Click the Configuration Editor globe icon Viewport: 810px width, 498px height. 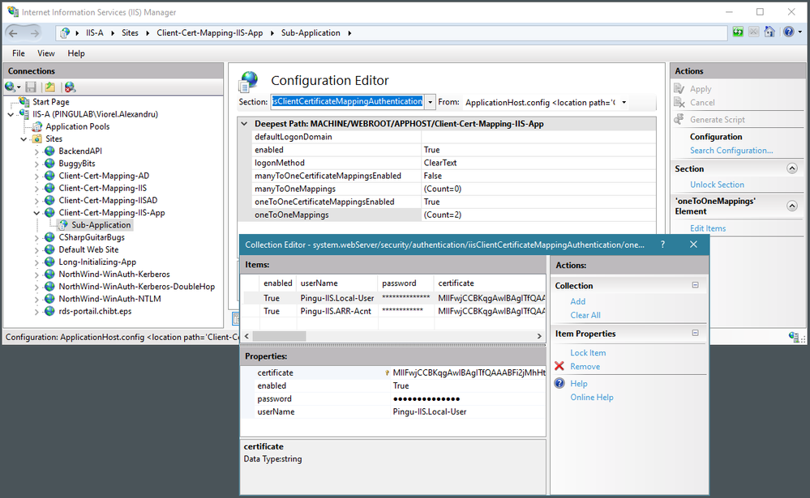point(248,82)
